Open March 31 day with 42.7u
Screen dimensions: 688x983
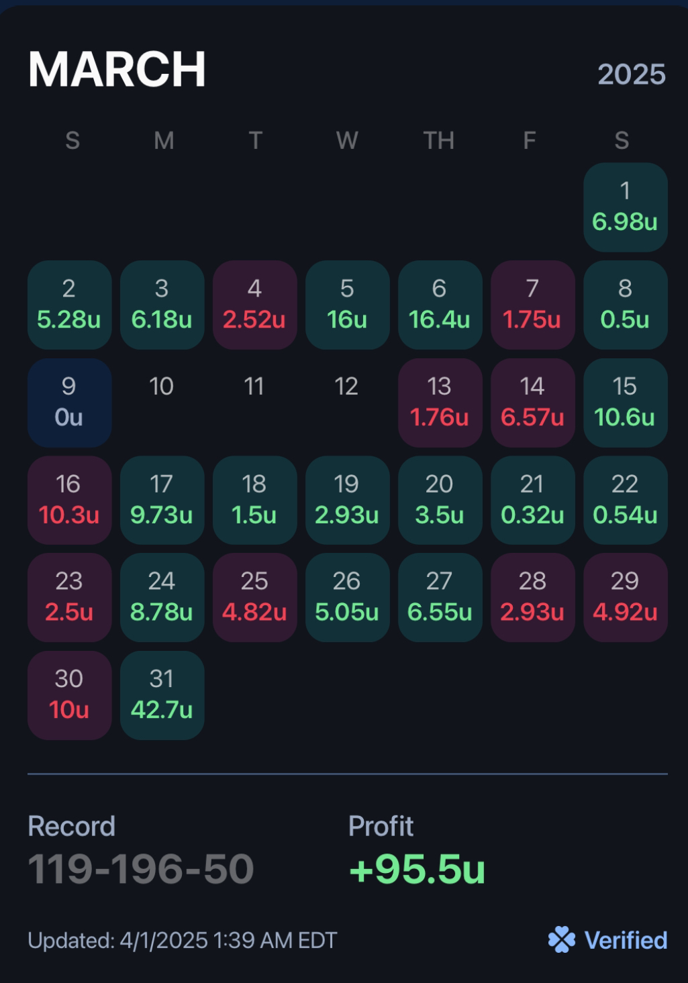[x=162, y=695]
